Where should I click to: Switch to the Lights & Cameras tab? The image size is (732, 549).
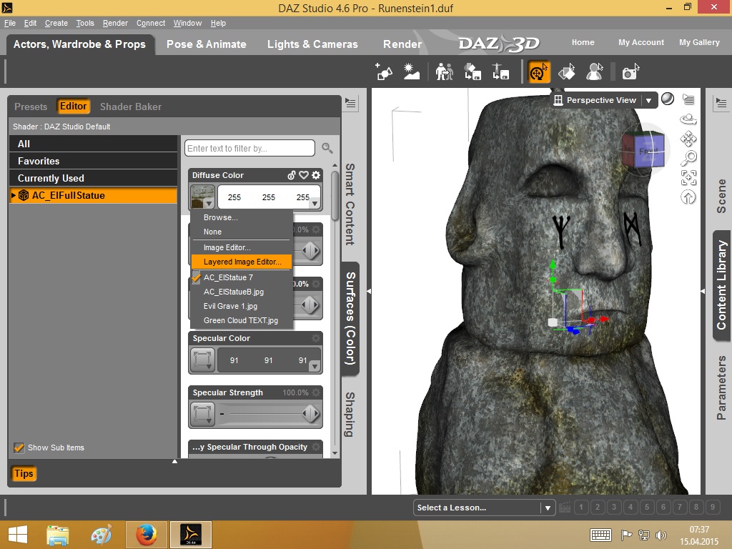(x=312, y=44)
